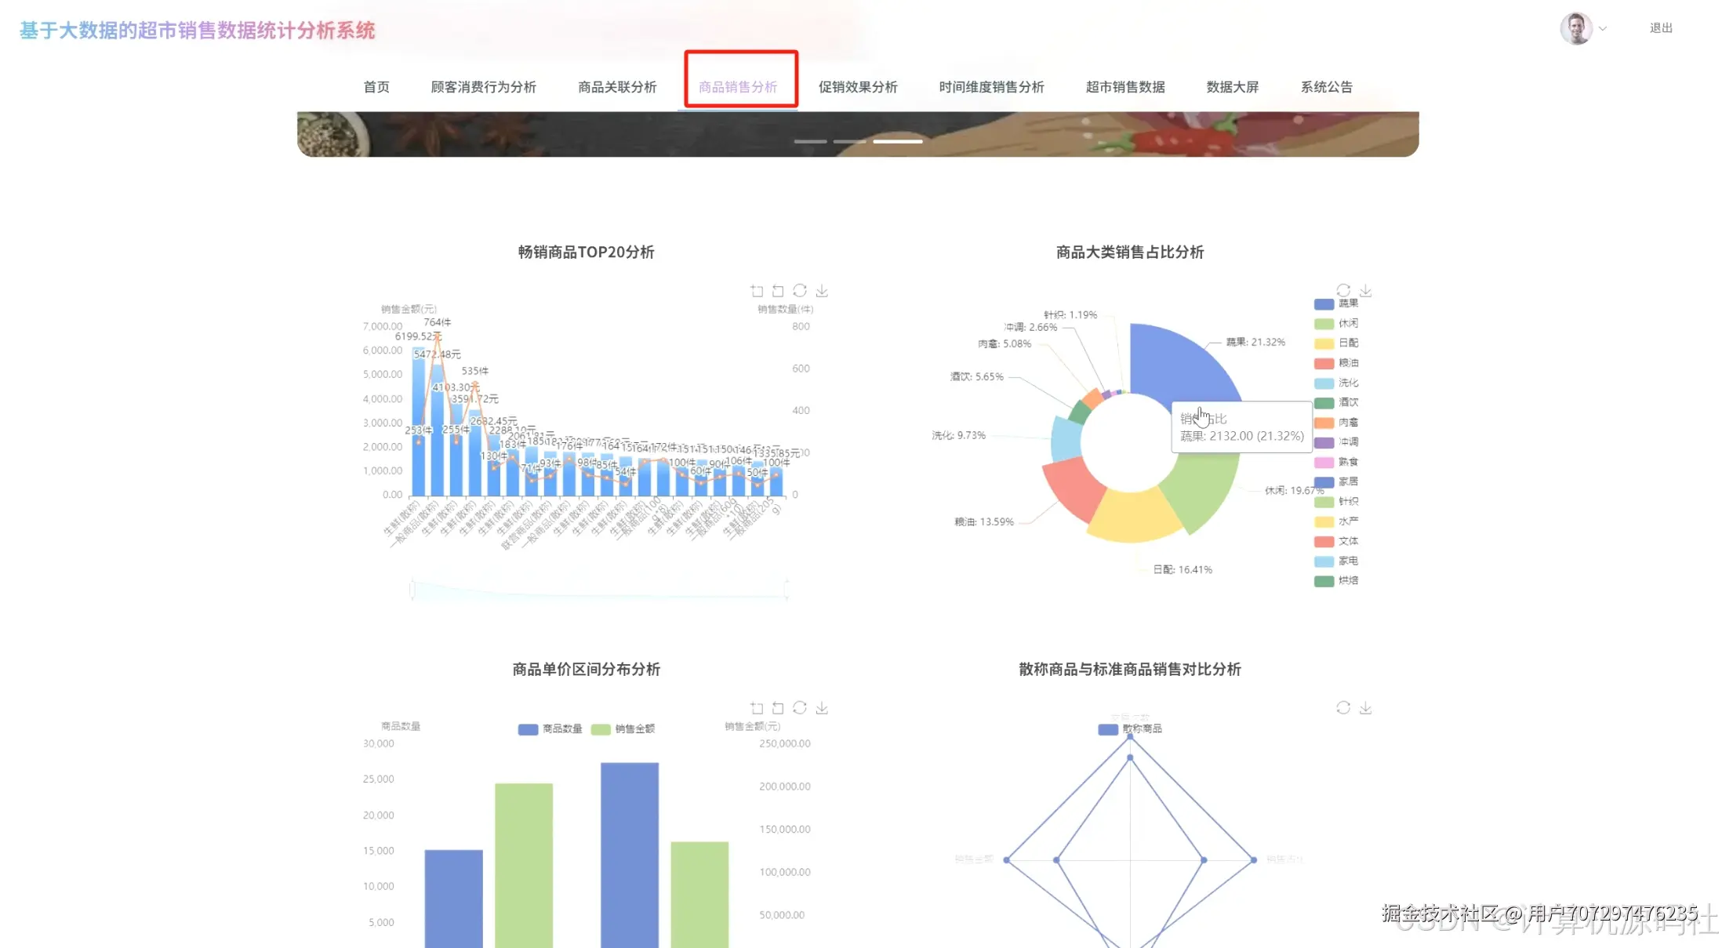This screenshot has width=1722, height=948.
Task: Open 数据大屏 tab
Action: [x=1233, y=87]
